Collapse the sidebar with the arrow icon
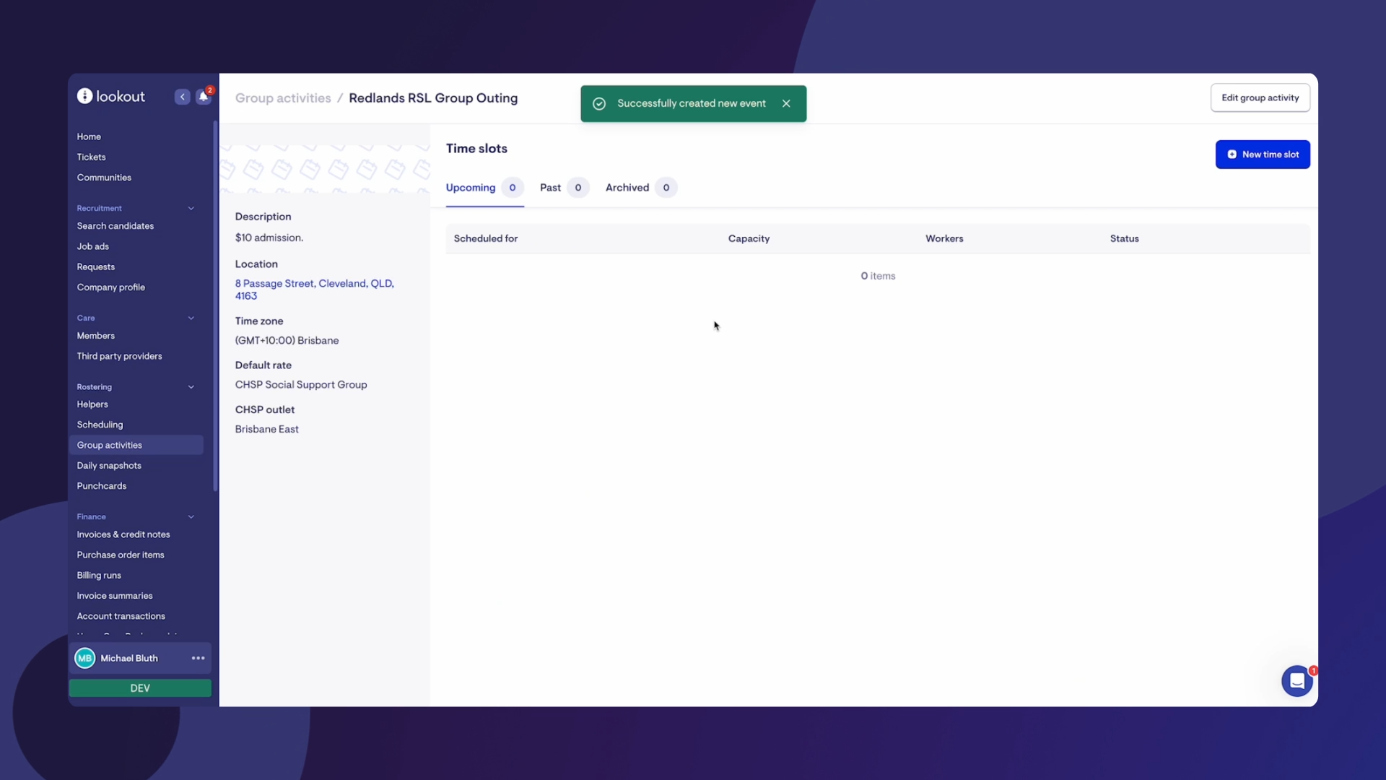The height and width of the screenshot is (780, 1386). [182, 97]
